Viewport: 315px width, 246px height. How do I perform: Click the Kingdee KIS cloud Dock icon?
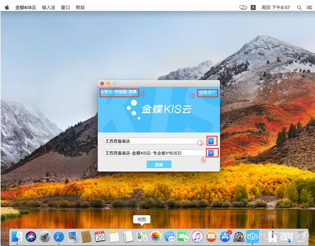[253, 236]
